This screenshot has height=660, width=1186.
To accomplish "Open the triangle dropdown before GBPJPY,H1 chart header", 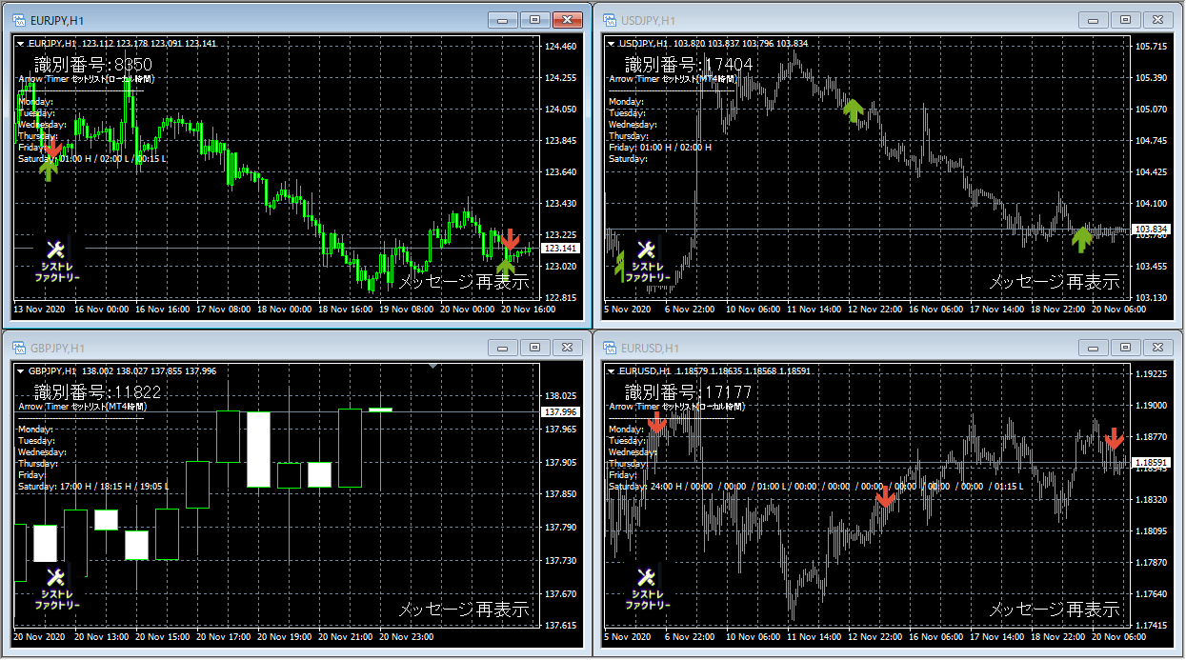I will (x=21, y=370).
